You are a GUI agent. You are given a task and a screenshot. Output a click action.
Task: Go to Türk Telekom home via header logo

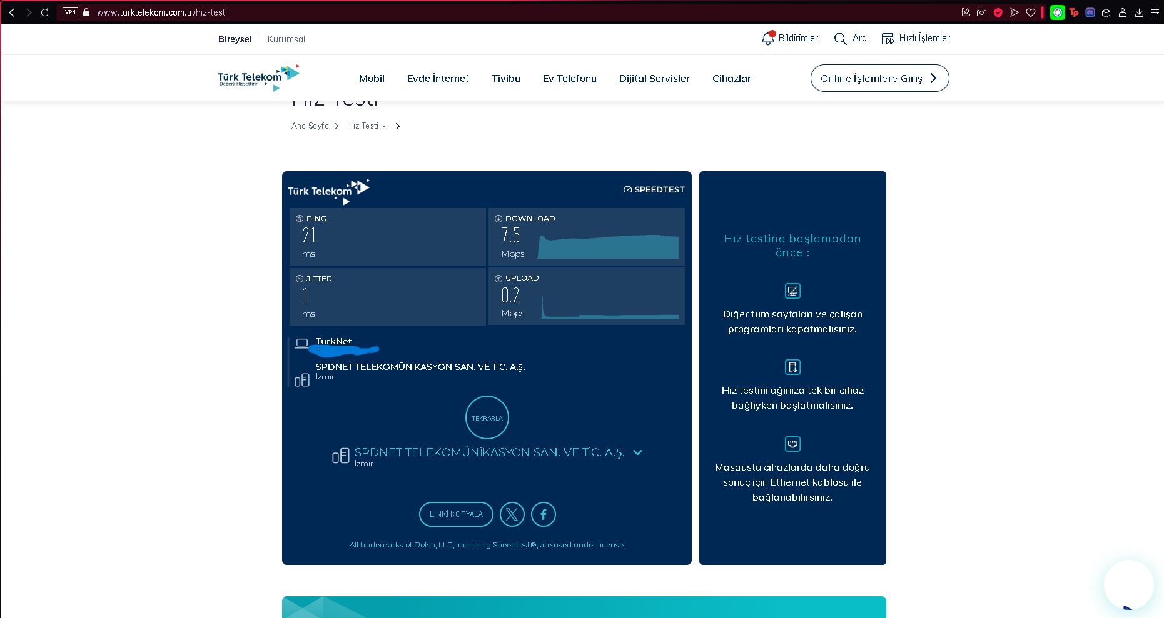[259, 77]
